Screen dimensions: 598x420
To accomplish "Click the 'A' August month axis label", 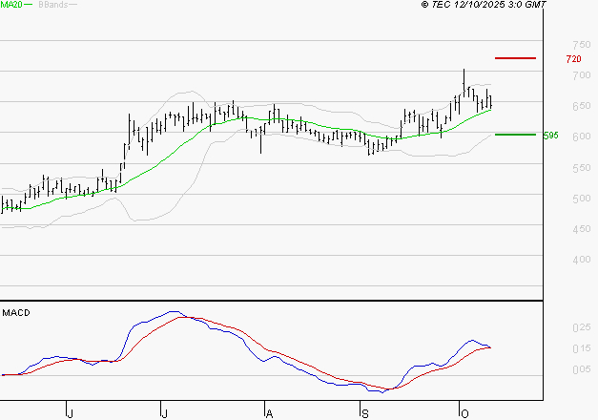I will (x=269, y=412).
